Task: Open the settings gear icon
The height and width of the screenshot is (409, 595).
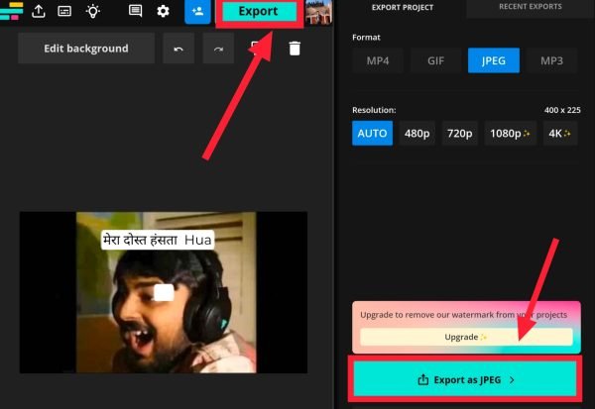Action: click(164, 12)
